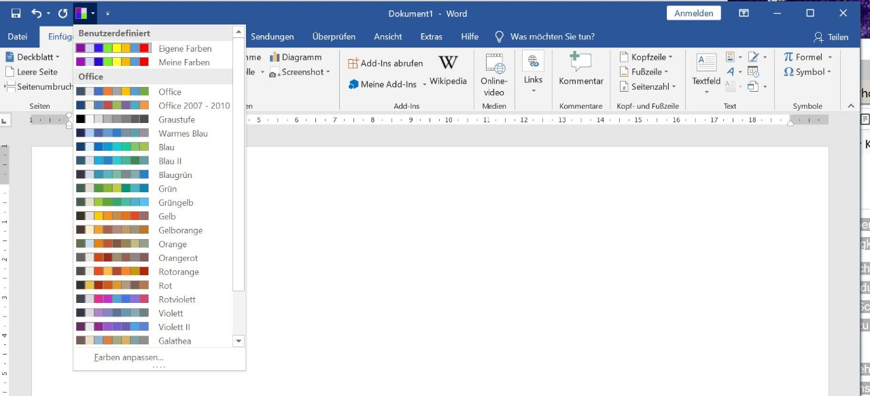Screen dimensions: 870x396
Task: Save the document with the floppy disk icon
Action: click(x=16, y=13)
